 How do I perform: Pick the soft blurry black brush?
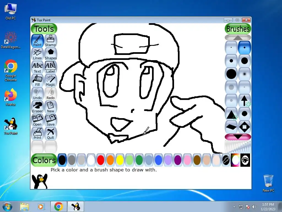click(245, 74)
